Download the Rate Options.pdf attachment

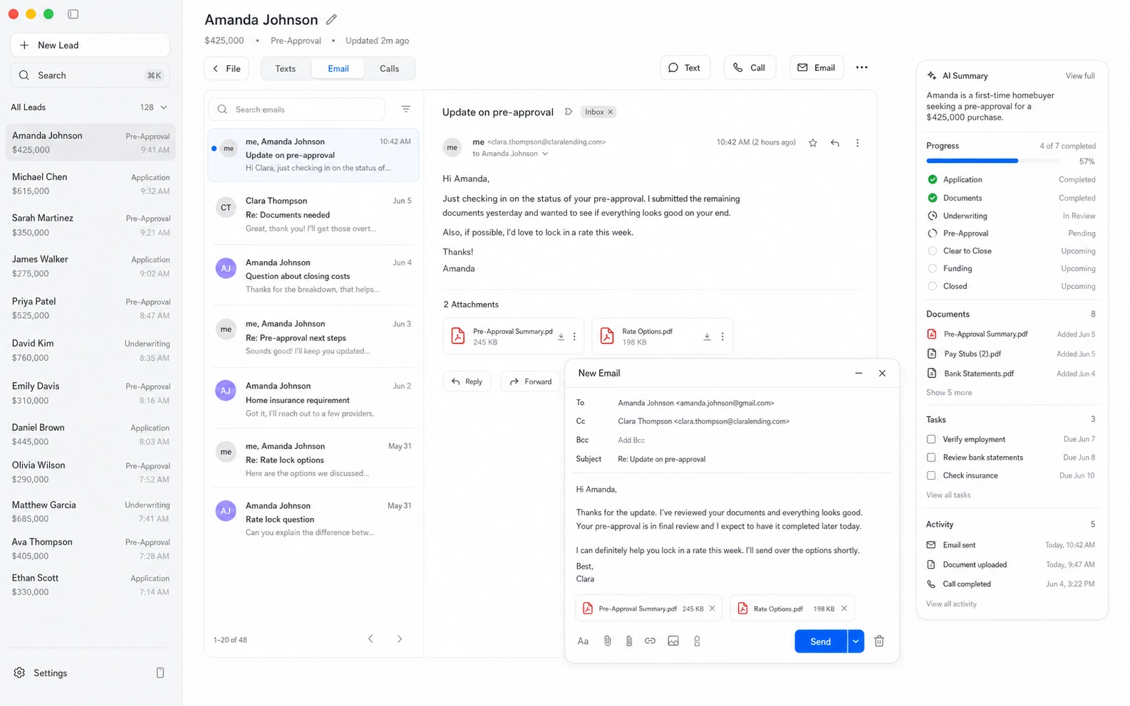(x=707, y=337)
